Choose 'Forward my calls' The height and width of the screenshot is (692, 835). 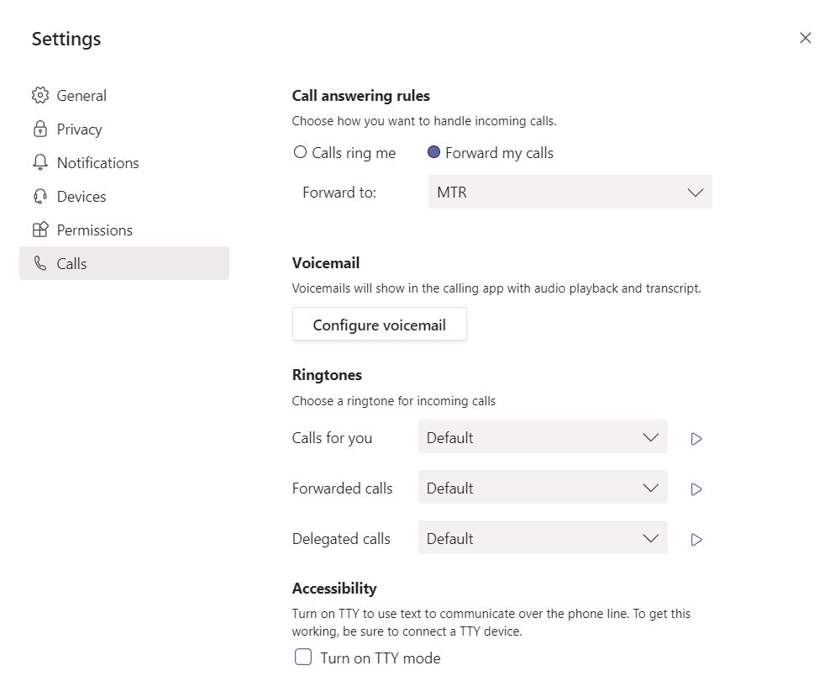coord(433,151)
